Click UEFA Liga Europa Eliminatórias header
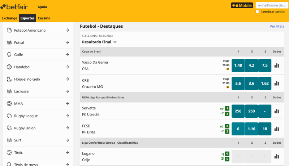289x166 pixels. pyautogui.click(x=103, y=97)
